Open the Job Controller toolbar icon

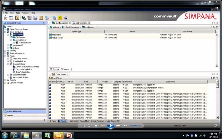[11, 18]
